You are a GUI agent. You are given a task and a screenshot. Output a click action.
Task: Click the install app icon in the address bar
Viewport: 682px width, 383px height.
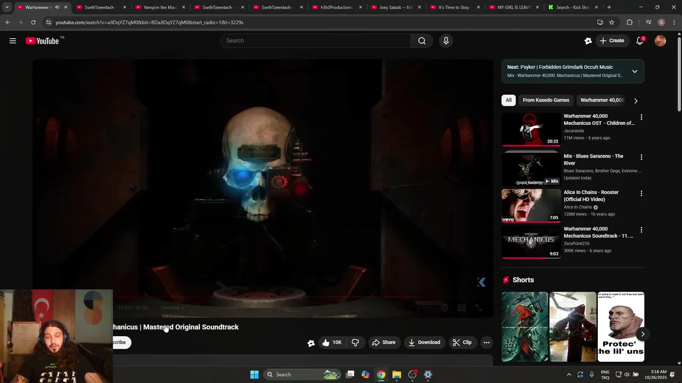click(x=600, y=22)
